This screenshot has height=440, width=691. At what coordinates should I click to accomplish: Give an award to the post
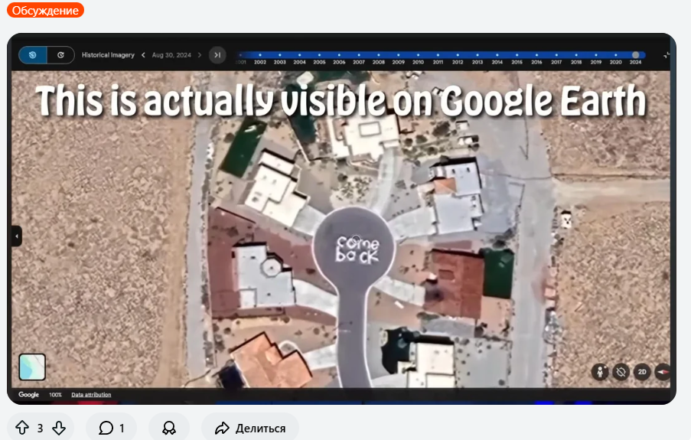(169, 428)
